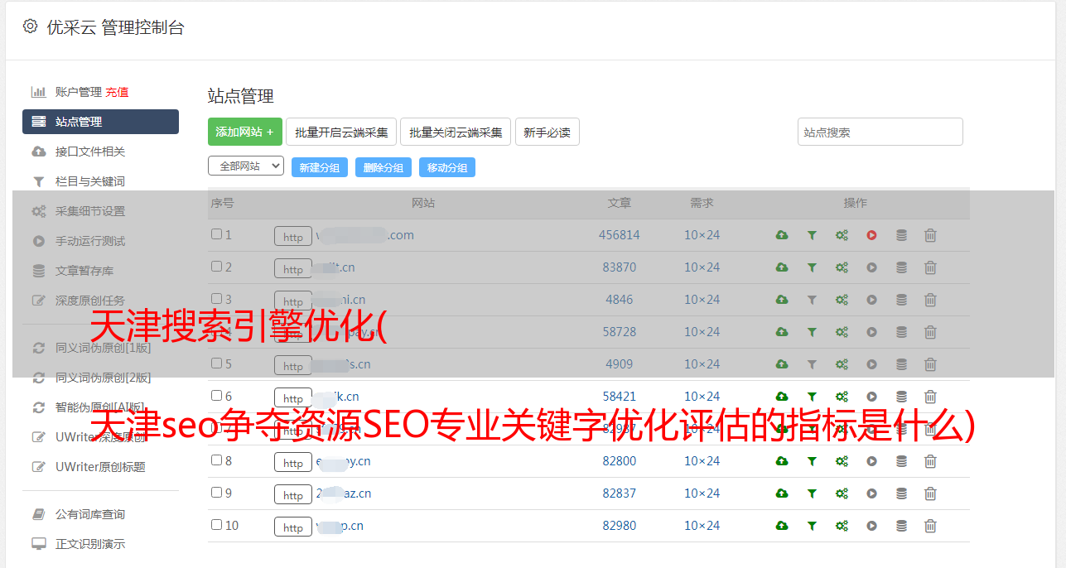Click the red 充值 link
Screen dimensions: 1066x568
(x=117, y=92)
